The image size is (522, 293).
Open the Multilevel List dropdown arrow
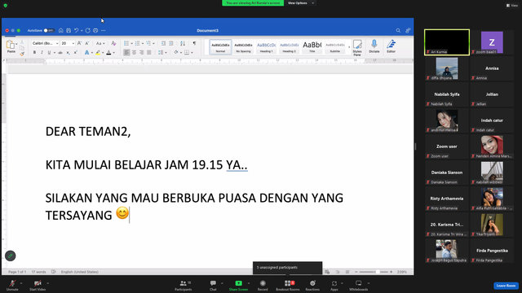[x=153, y=43]
